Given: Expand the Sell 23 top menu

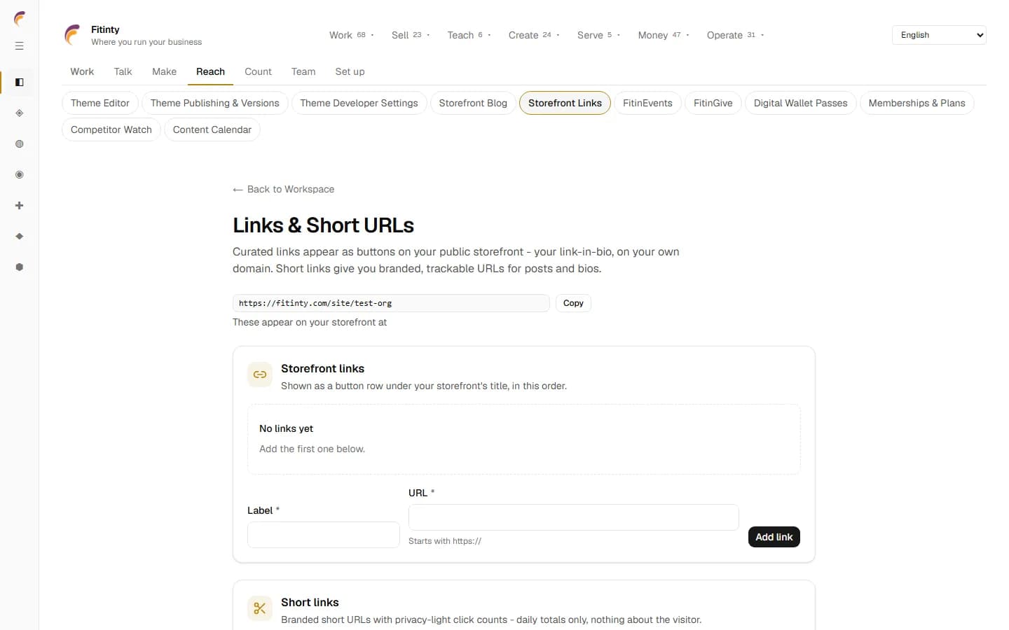Looking at the screenshot, I should (411, 35).
